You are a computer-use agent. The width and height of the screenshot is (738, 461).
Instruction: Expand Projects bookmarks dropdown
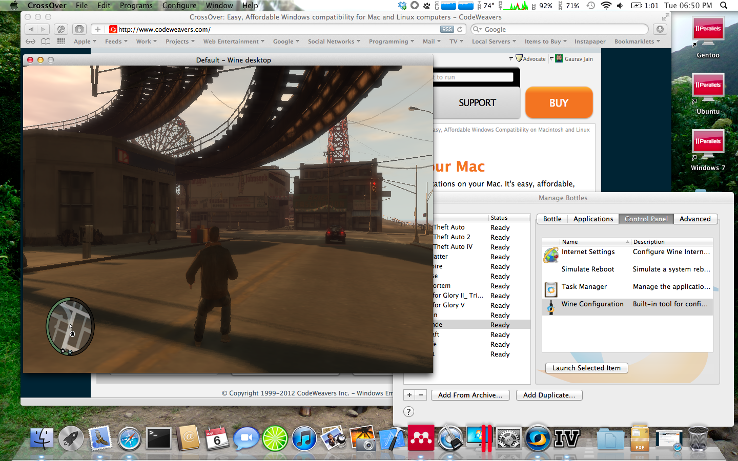click(x=180, y=41)
